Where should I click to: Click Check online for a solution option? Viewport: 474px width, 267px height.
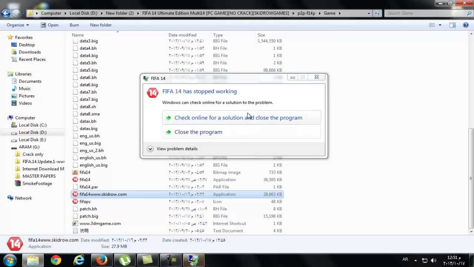[x=241, y=118]
